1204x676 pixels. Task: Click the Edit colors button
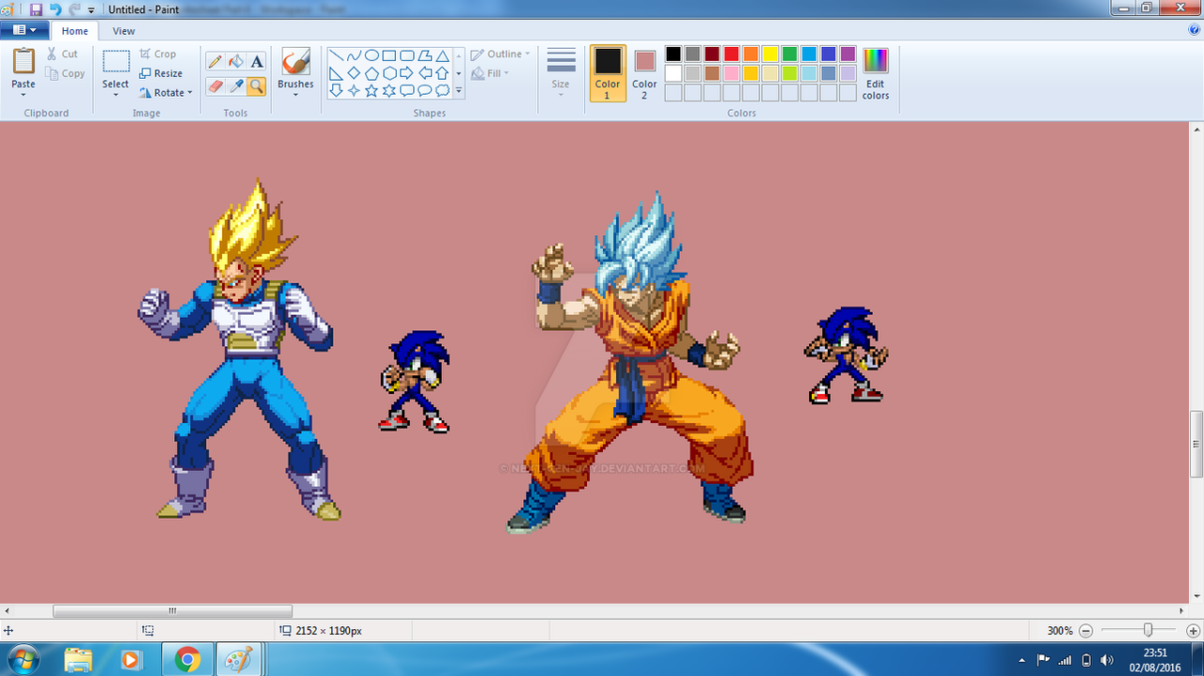point(876,74)
